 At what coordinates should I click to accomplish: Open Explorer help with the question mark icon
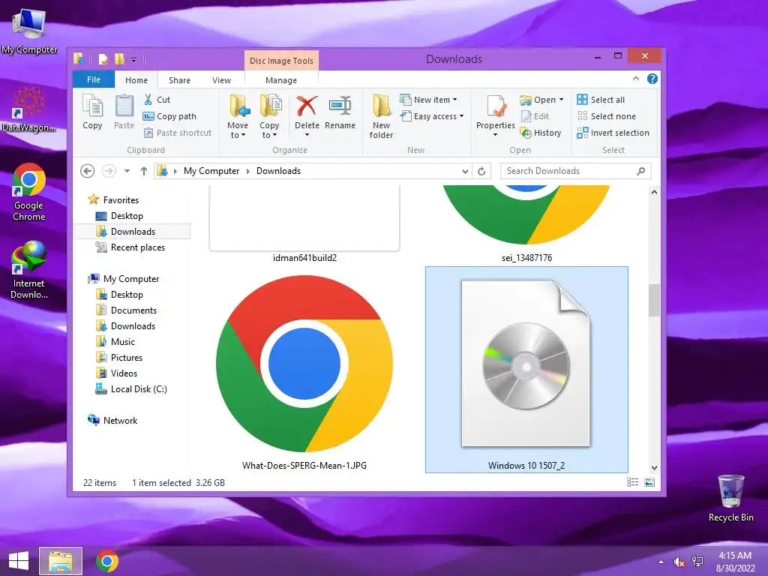(x=652, y=79)
